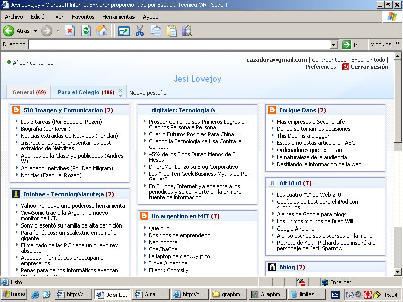Image resolution: width=403 pixels, height=302 pixels.
Task: Paste using the clipboard toolbar icon
Action: click(x=171, y=31)
